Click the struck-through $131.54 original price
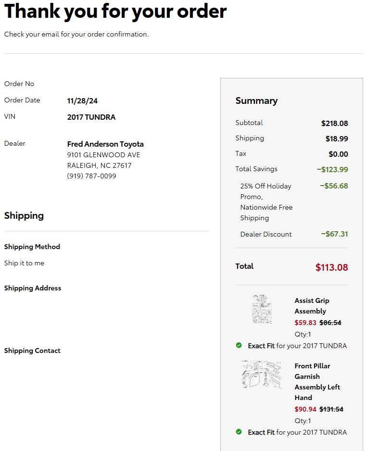The image size is (366, 451). (331, 409)
